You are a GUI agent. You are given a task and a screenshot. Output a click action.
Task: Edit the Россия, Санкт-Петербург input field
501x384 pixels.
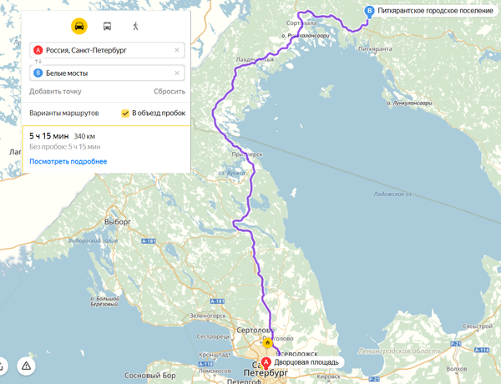point(107,50)
